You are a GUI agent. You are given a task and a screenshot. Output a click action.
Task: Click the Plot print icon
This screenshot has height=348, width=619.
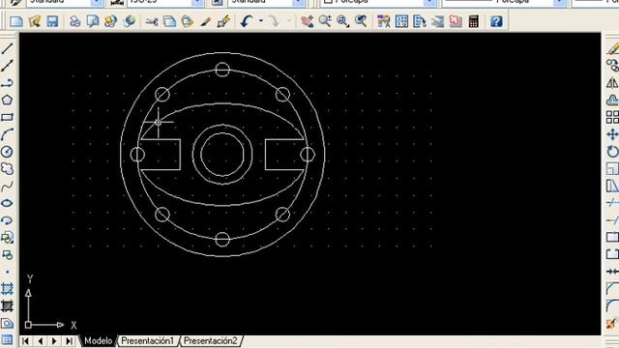[x=75, y=21]
